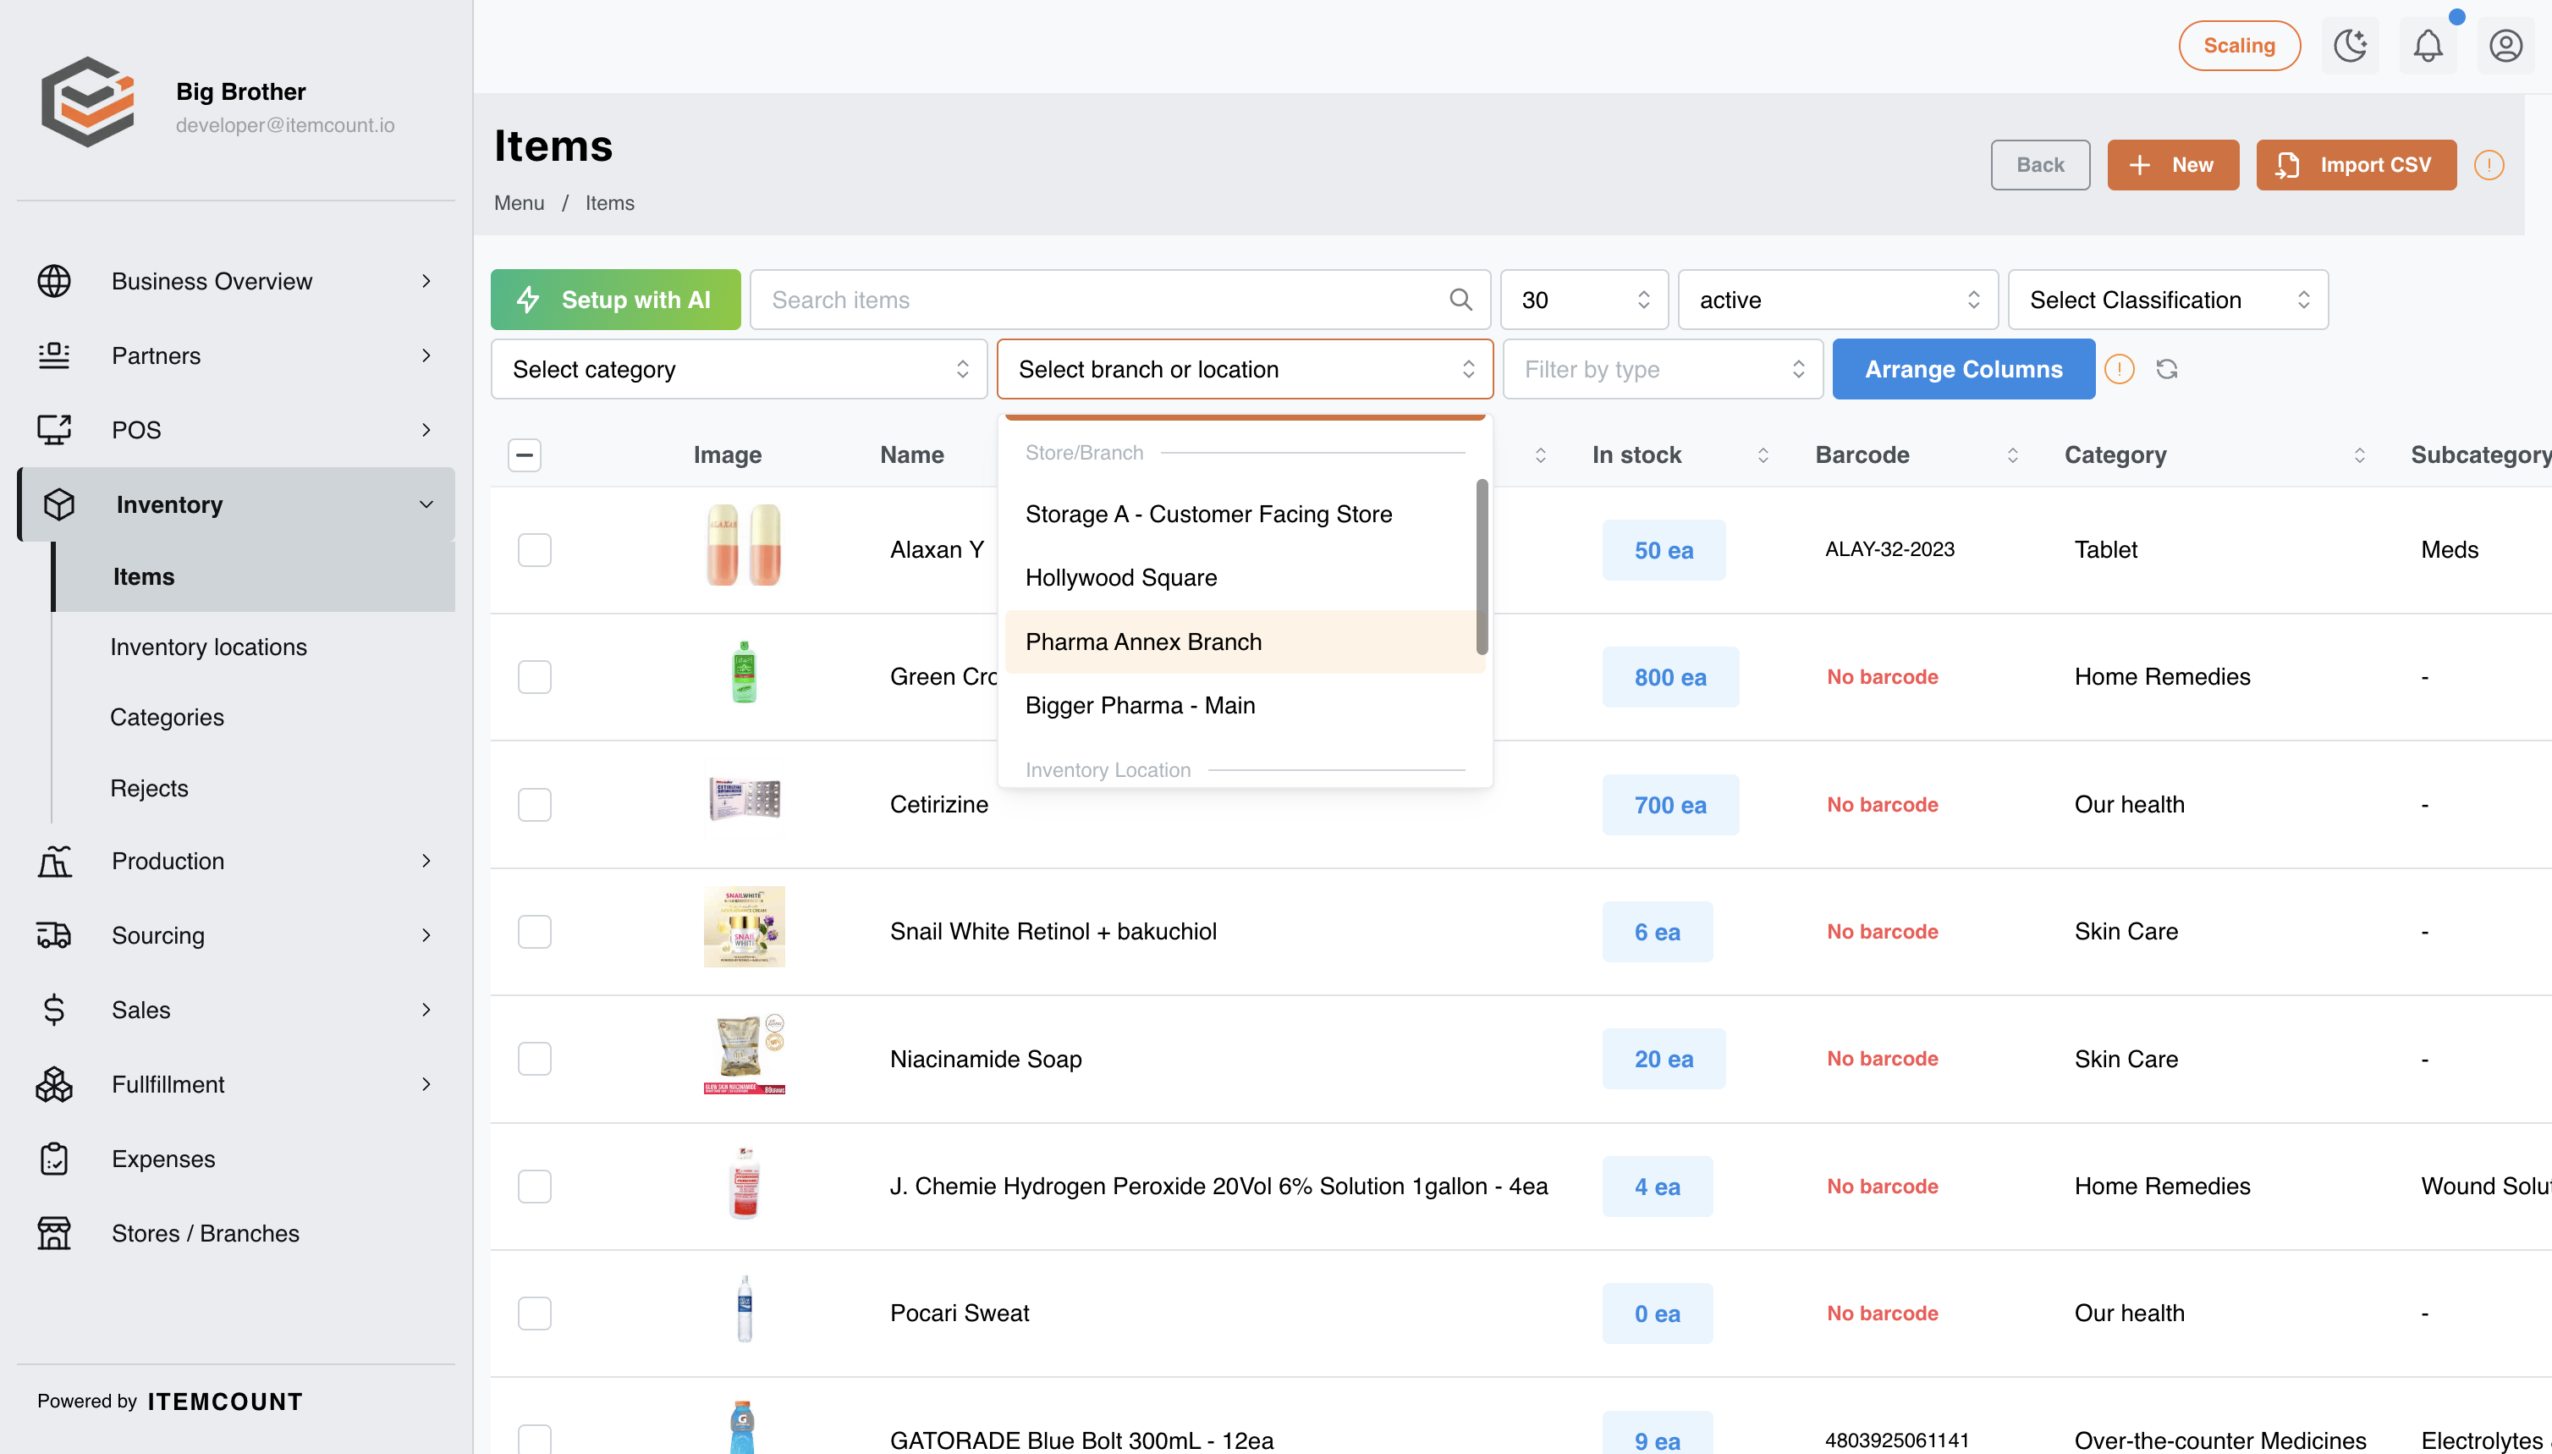Screen dimensions: 2552x1454
Task: Click the search magnifier icon
Action: pyautogui.click(x=1460, y=300)
